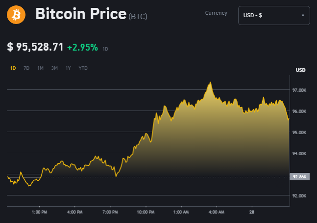Choose the YTD time range
Viewport: 317px width, 223px height.
tap(83, 68)
